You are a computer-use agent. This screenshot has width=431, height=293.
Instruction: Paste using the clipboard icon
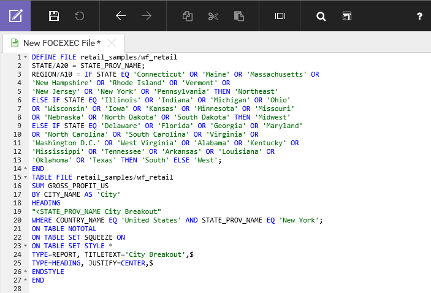(239, 16)
